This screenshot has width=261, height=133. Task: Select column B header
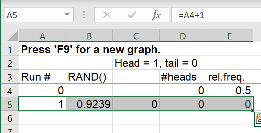coord(89,36)
